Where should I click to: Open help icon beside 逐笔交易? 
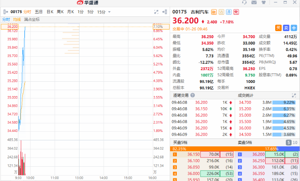193,95
